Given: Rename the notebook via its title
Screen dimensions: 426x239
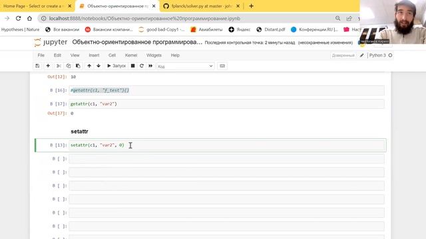Looking at the screenshot, I should pyautogui.click(x=137, y=42).
